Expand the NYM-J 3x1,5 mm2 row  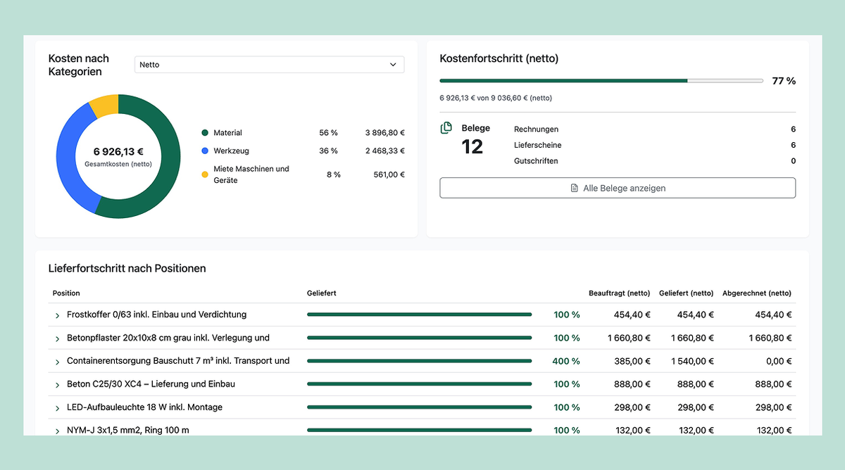[x=57, y=431]
